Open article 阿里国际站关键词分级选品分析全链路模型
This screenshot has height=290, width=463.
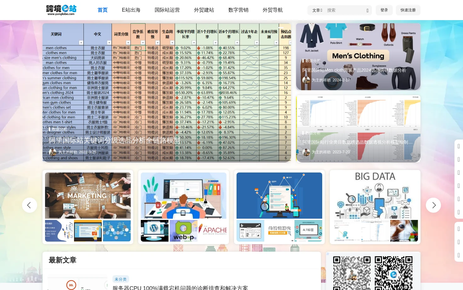[x=114, y=140]
